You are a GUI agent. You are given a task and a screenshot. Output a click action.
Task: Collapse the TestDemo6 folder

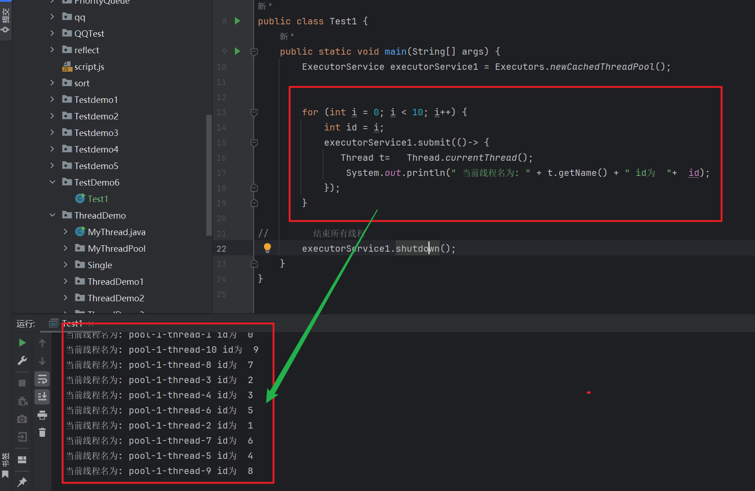click(52, 182)
